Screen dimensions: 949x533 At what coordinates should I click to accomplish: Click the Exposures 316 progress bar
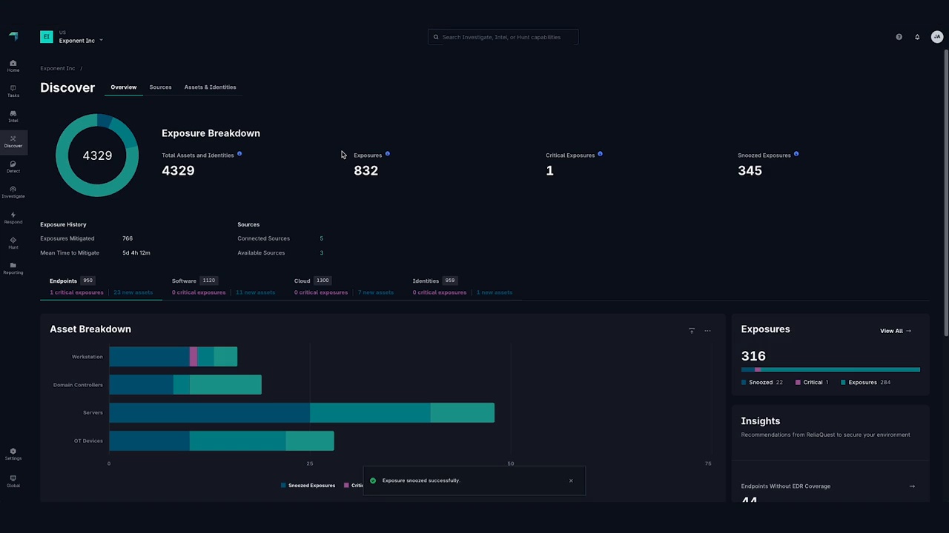point(830,369)
